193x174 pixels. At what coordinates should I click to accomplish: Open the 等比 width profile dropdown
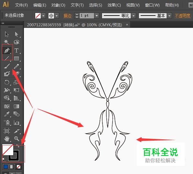pyautogui.click(x=134, y=16)
